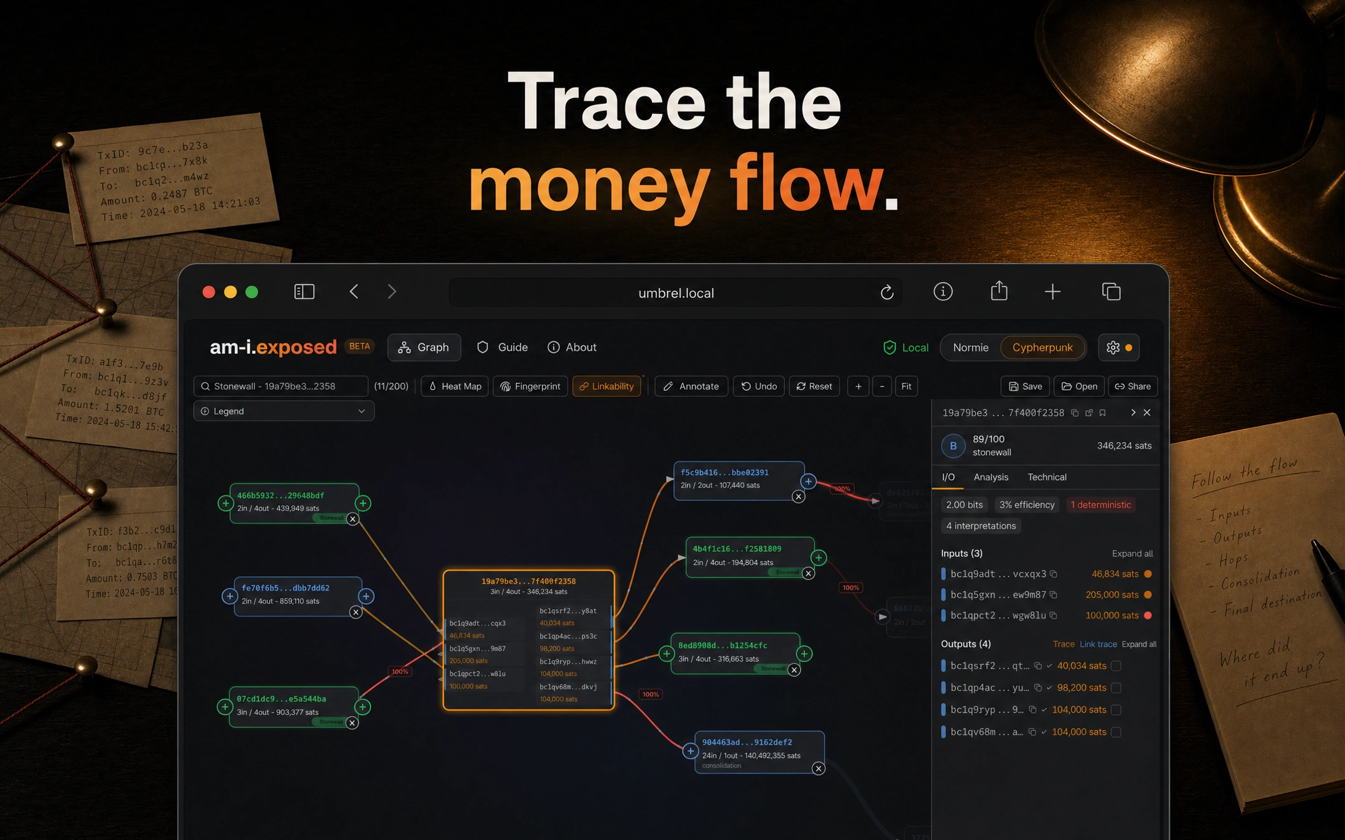This screenshot has width=1345, height=840.
Task: Expand outputs of node f5c9b416...bbe02391
Action: tap(808, 481)
